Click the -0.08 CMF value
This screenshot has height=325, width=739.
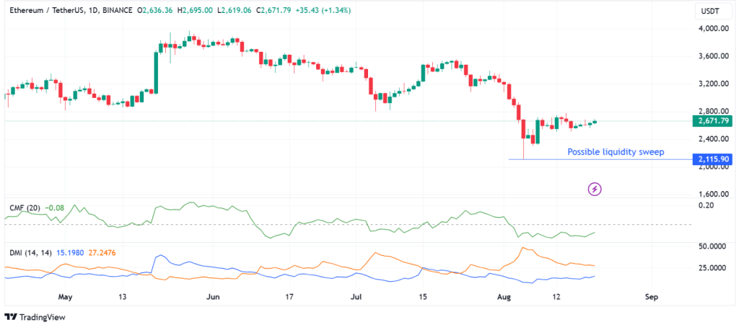(x=53, y=207)
